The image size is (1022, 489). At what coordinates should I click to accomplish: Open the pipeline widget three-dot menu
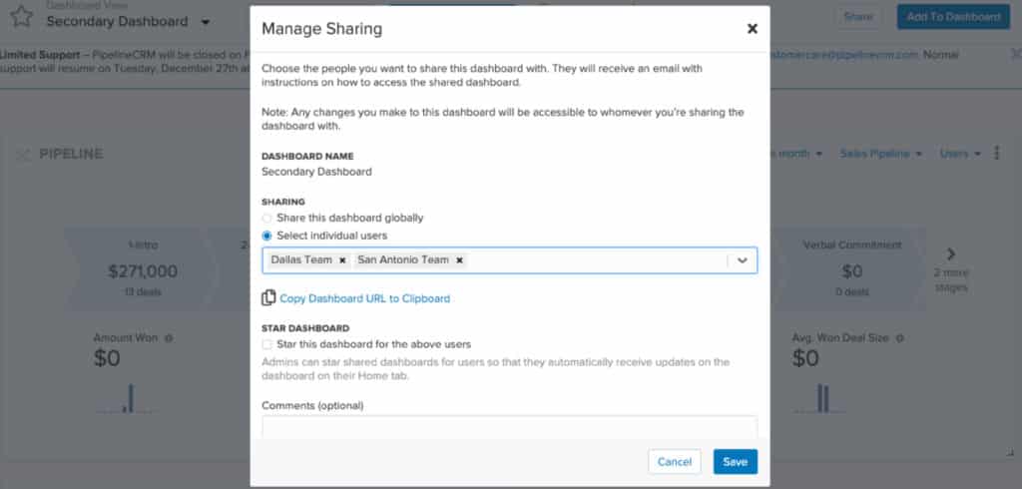coord(997,154)
